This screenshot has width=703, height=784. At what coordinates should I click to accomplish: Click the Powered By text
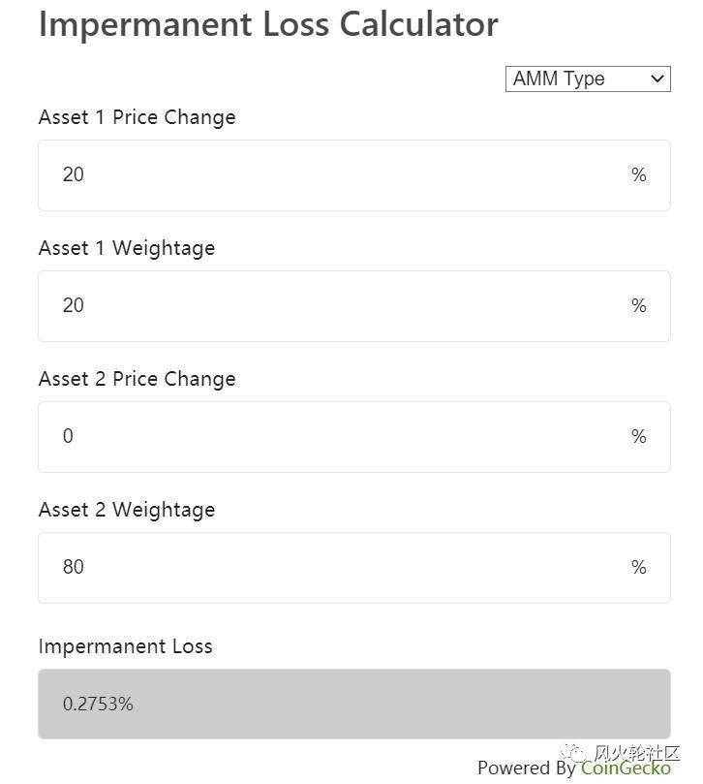coord(526,768)
